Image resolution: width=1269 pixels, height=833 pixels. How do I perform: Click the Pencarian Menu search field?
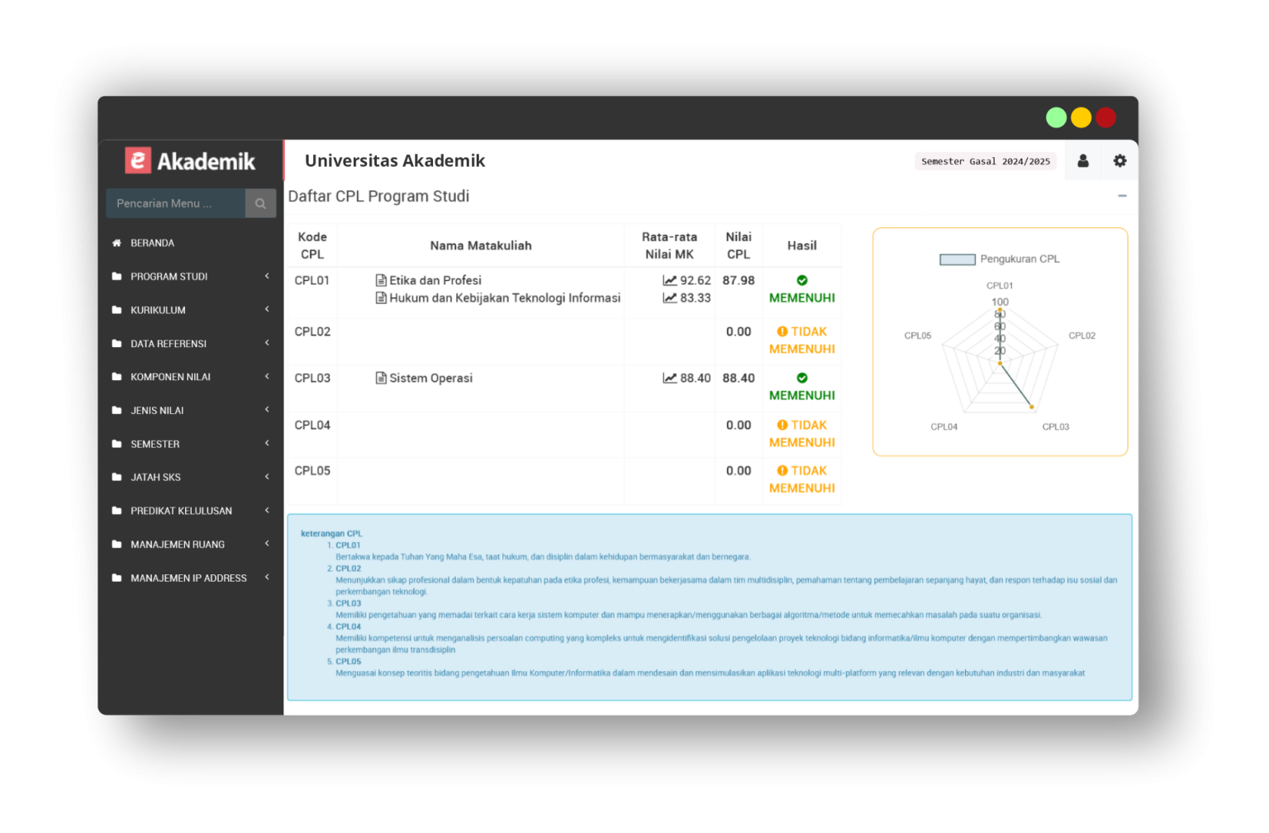[x=175, y=202]
